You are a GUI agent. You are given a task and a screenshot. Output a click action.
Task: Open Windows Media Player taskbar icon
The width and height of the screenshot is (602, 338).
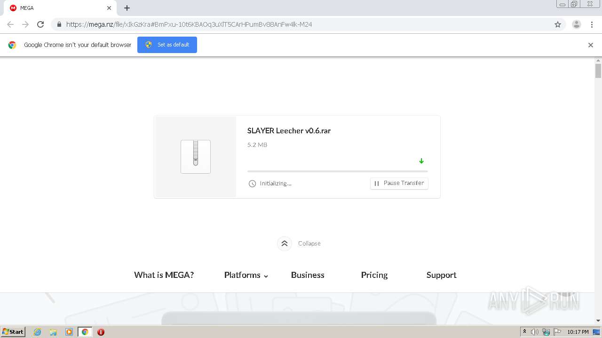(69, 332)
